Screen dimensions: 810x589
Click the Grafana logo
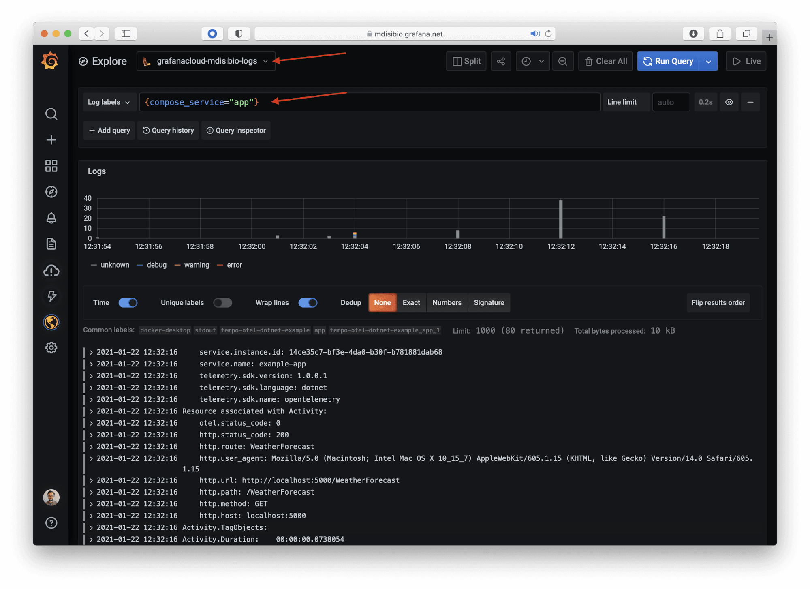click(x=50, y=61)
